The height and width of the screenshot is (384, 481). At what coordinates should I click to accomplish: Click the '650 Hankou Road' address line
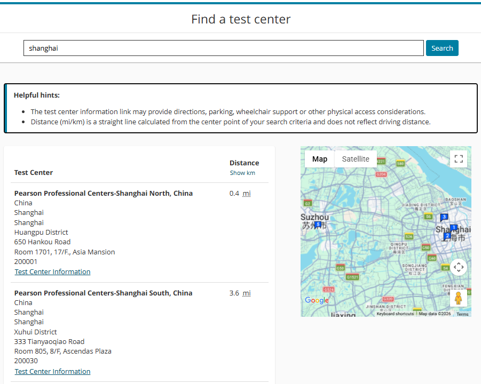[42, 242]
